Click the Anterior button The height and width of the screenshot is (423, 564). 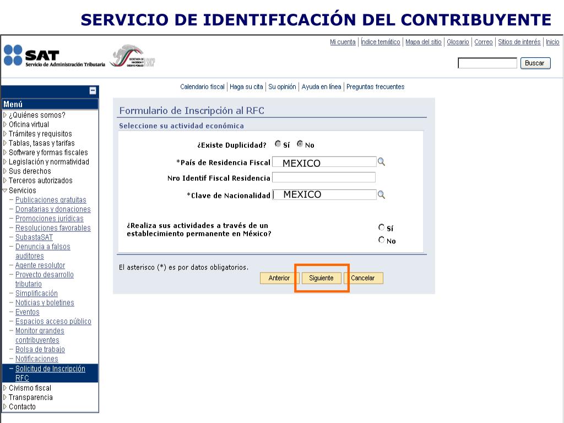tap(279, 278)
